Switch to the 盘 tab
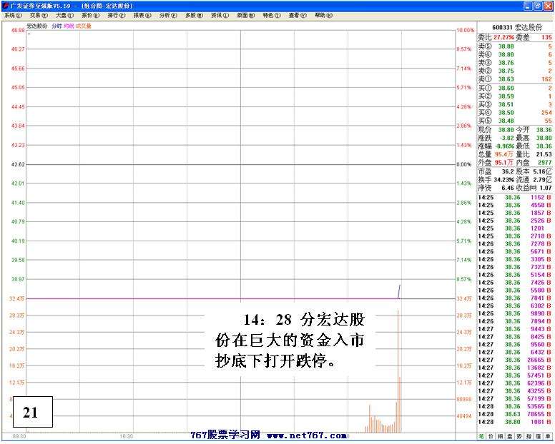The width and height of the screenshot is (555, 444). click(x=510, y=437)
